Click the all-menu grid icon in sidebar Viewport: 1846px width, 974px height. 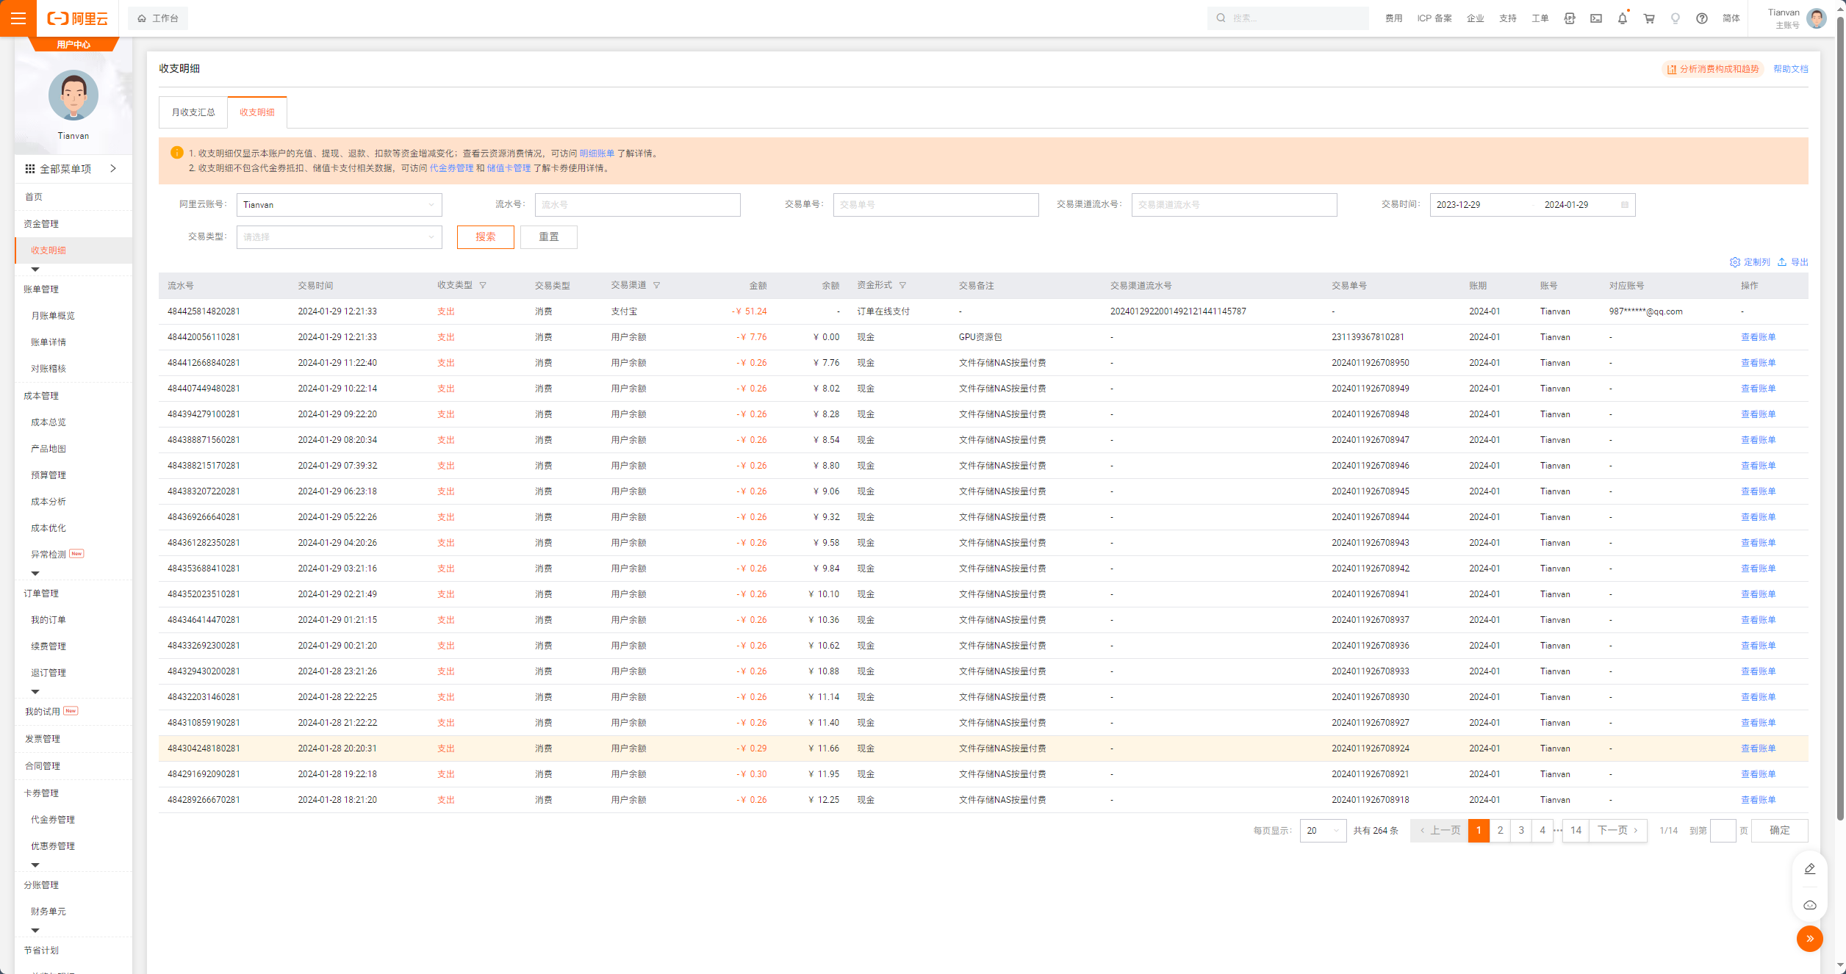30,169
